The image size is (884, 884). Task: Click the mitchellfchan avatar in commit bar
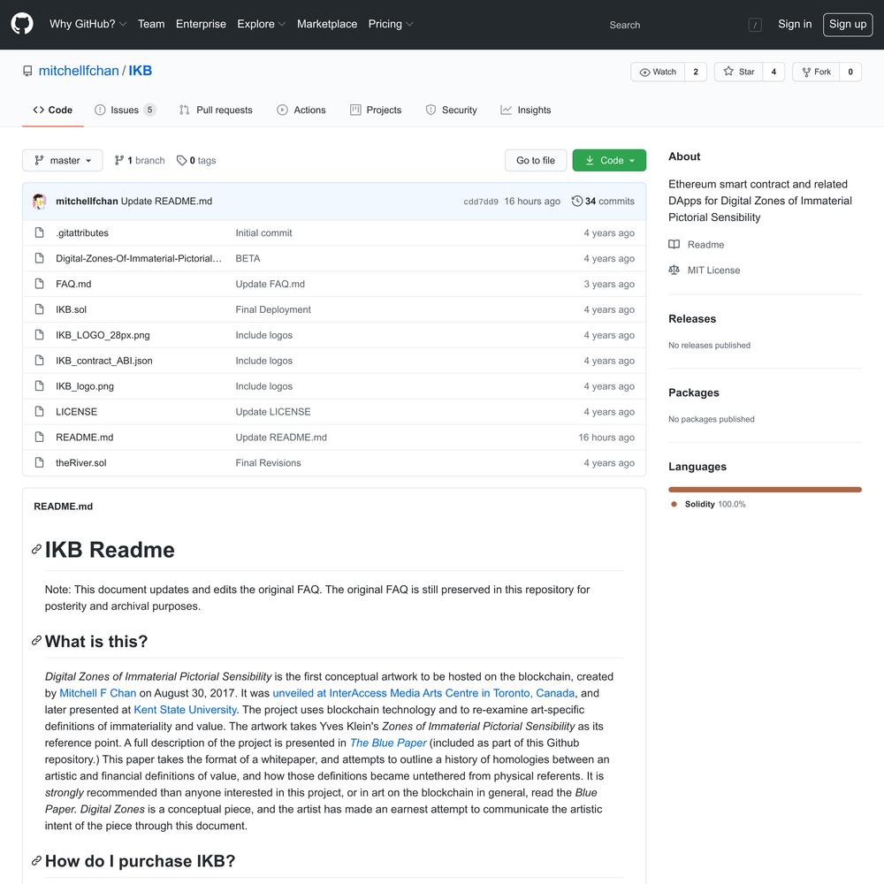point(39,202)
